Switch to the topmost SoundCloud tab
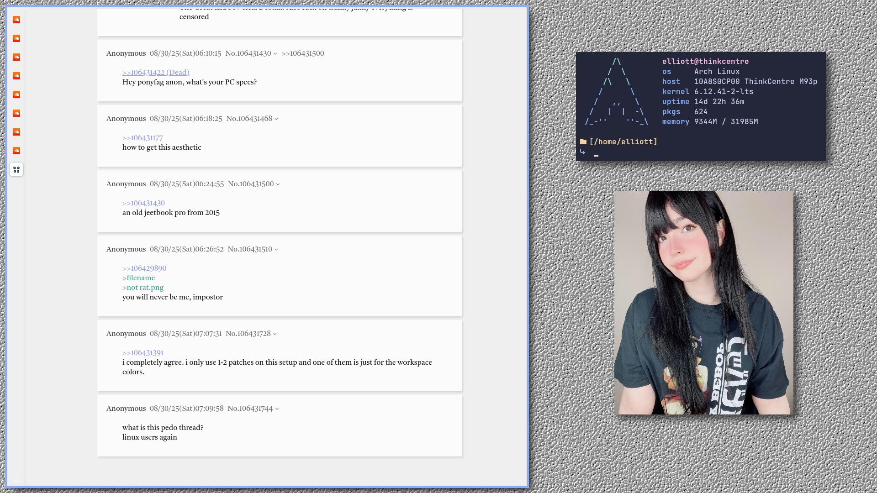The image size is (877, 493). click(x=16, y=20)
